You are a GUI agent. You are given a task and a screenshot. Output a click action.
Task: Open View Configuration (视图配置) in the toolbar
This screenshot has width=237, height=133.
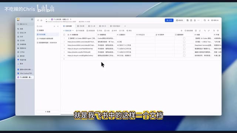90,31
